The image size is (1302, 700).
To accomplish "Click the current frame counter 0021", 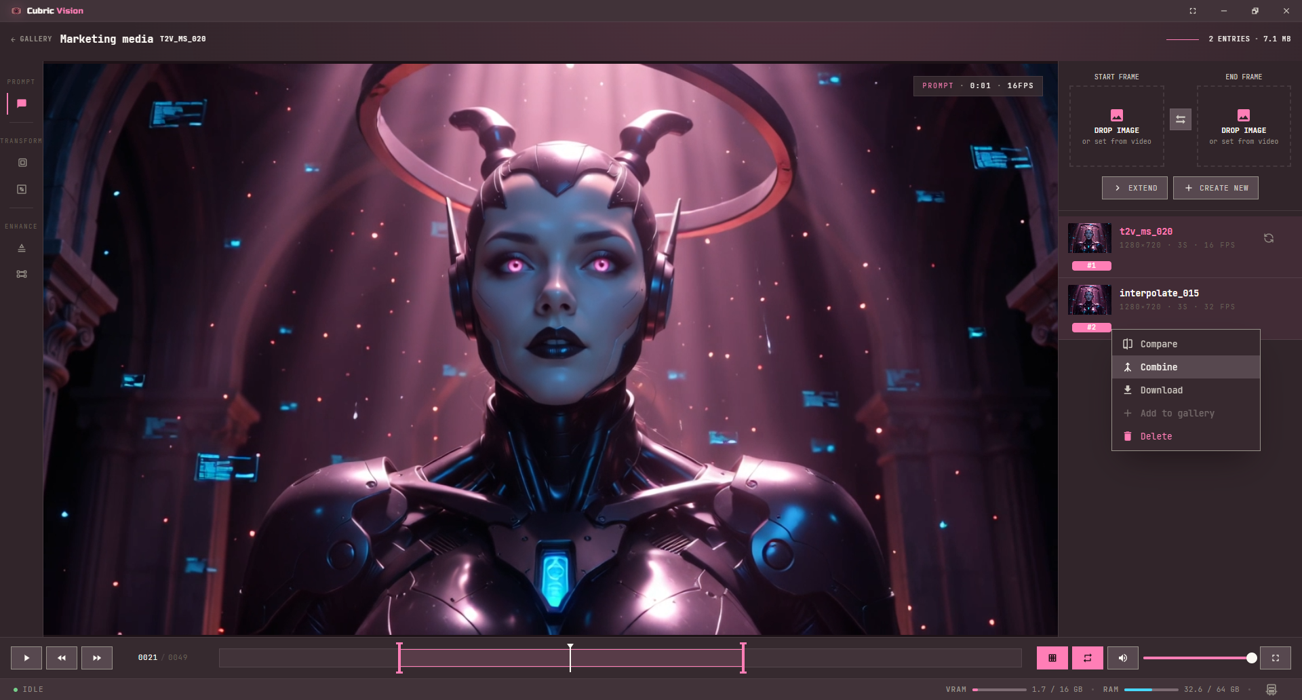I will 148,658.
